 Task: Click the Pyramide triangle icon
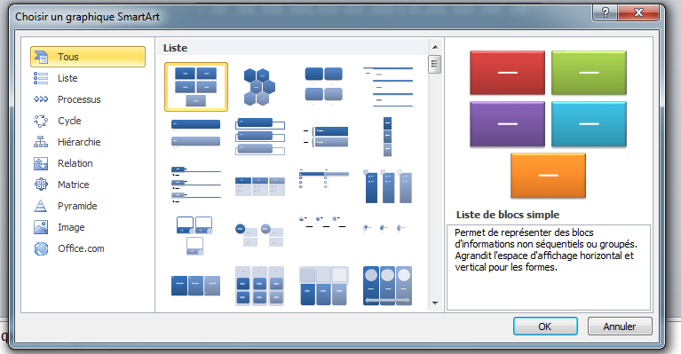(40, 206)
